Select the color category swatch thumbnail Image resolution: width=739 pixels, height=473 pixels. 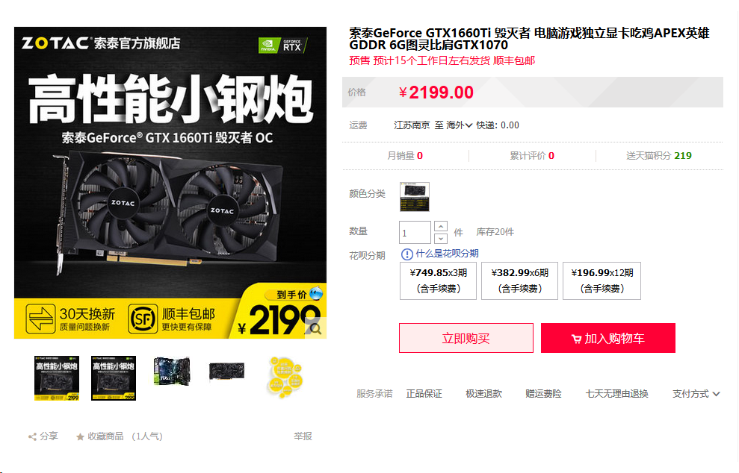pyautogui.click(x=414, y=197)
